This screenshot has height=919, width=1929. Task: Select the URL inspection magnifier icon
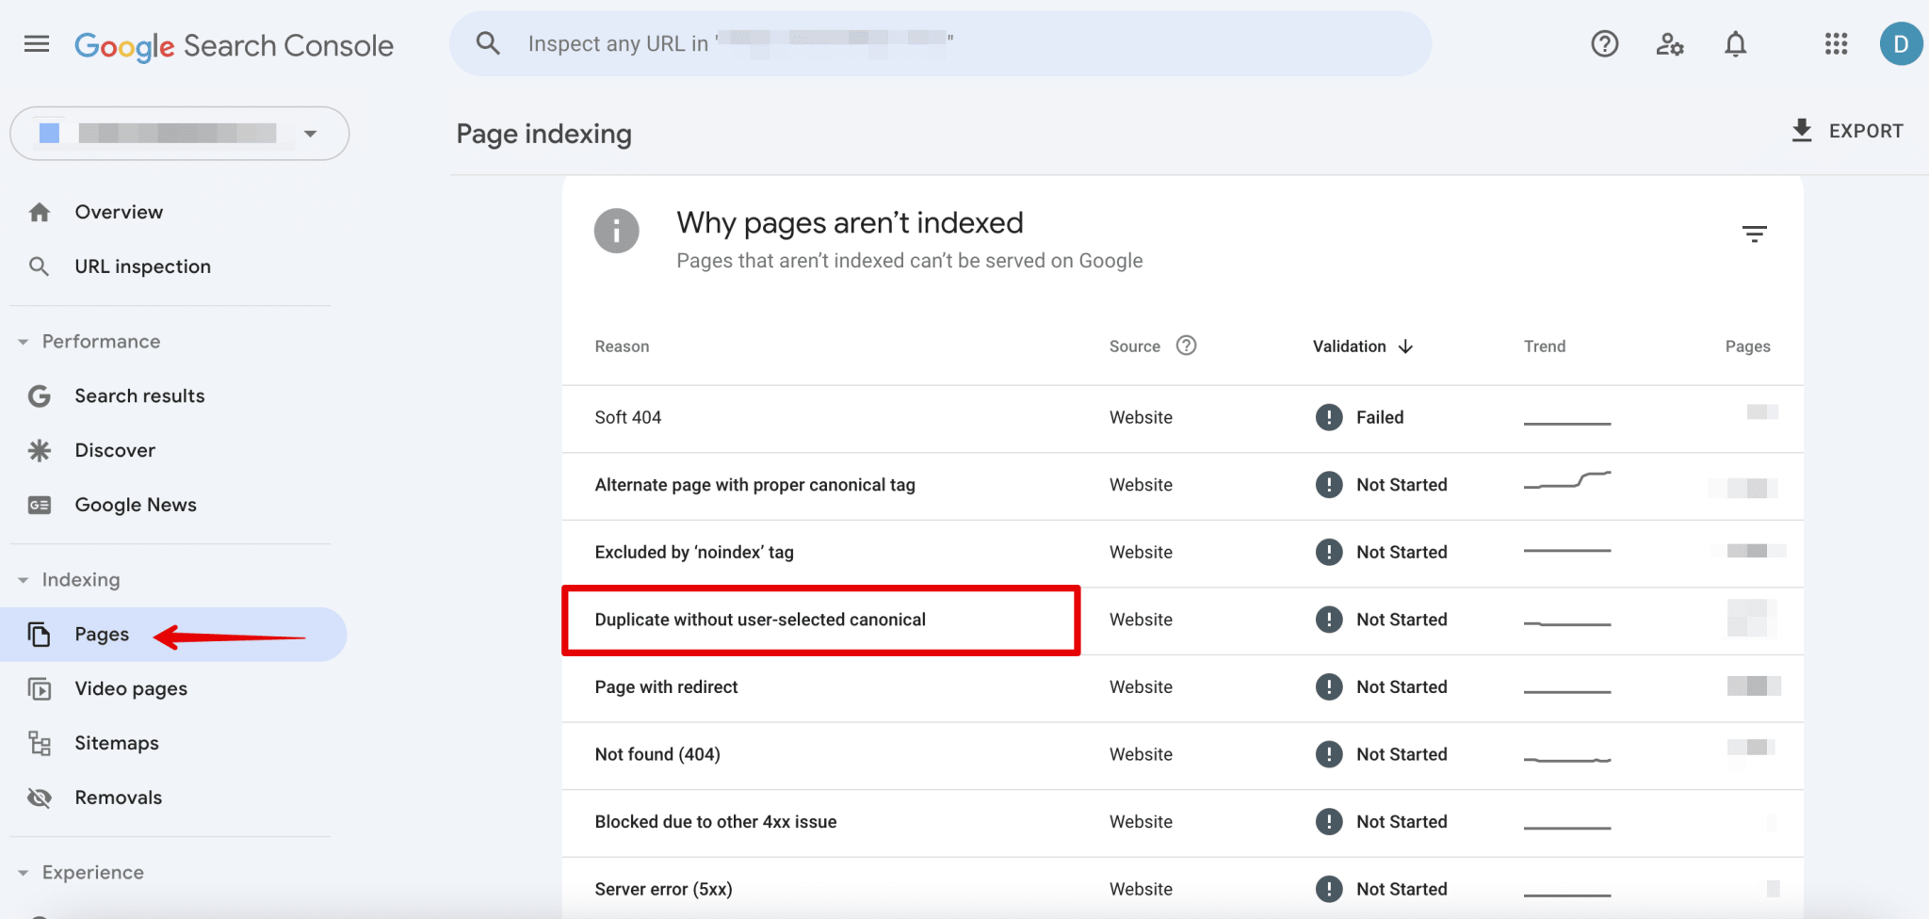coord(39,266)
